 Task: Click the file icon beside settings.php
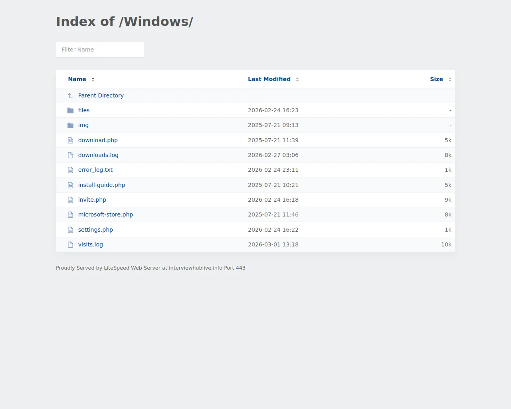pos(70,230)
